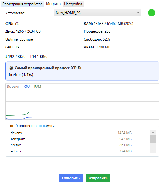The image size is (164, 189).
Task: Click the process list scroll up arrow
Action: click(x=153, y=132)
